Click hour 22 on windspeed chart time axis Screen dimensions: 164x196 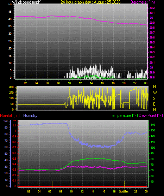[135, 83]
